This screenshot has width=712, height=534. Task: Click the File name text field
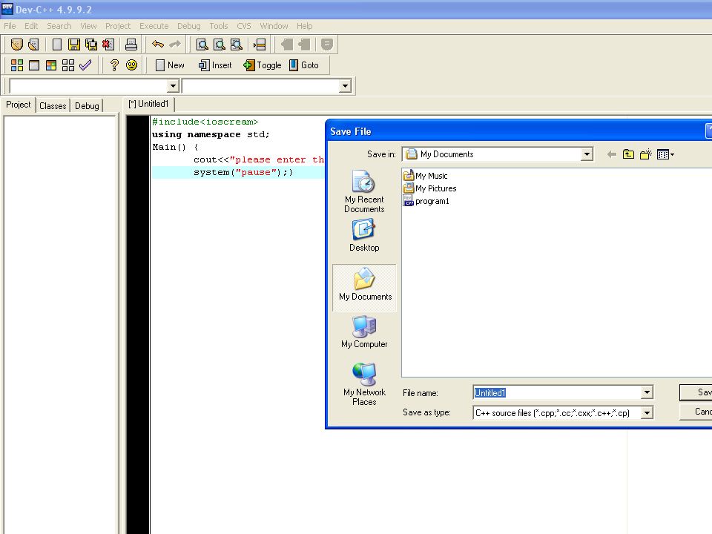pyautogui.click(x=557, y=393)
